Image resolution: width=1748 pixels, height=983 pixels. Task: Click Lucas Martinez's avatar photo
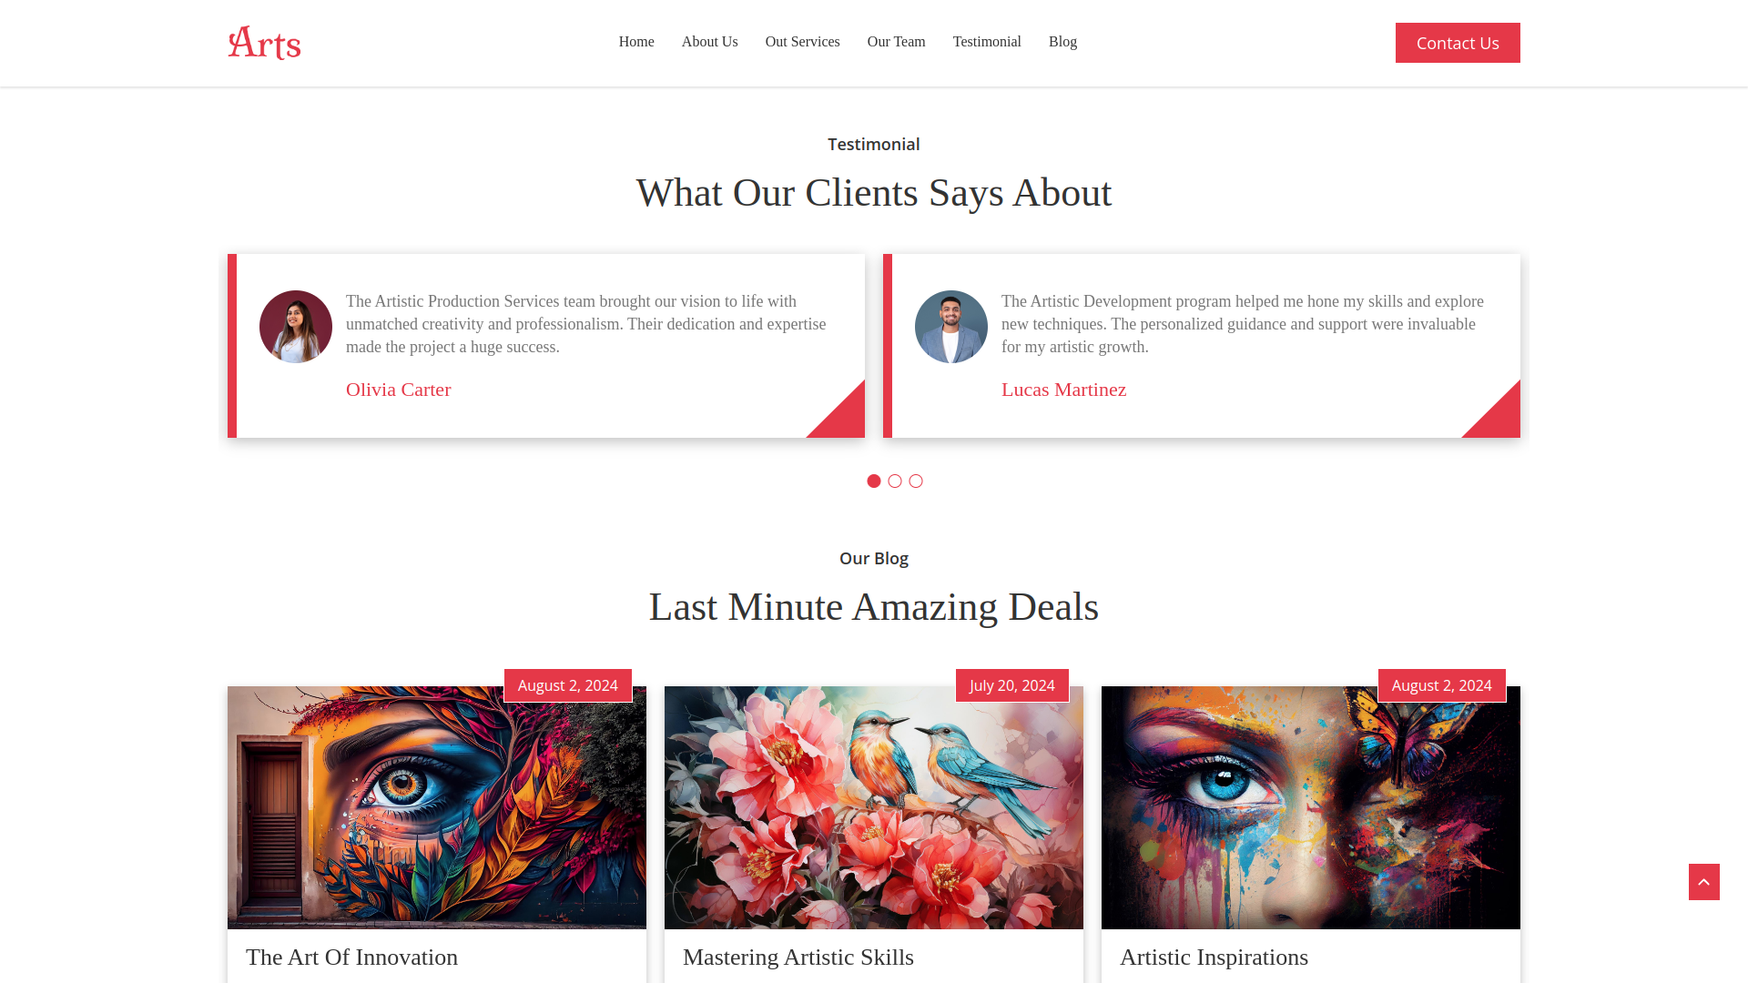tap(951, 327)
